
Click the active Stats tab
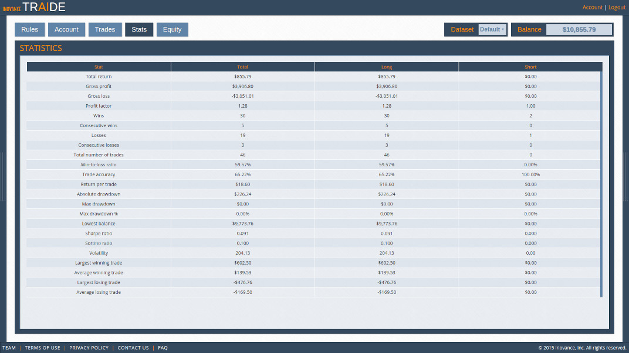139,29
